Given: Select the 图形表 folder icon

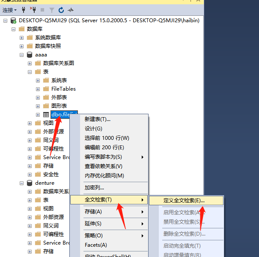Looking at the screenshot, I should [x=46, y=106].
